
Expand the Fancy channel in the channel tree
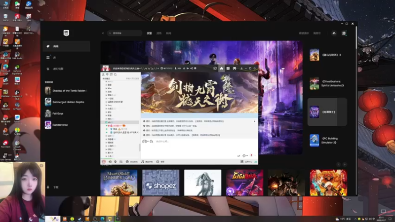coord(106,105)
